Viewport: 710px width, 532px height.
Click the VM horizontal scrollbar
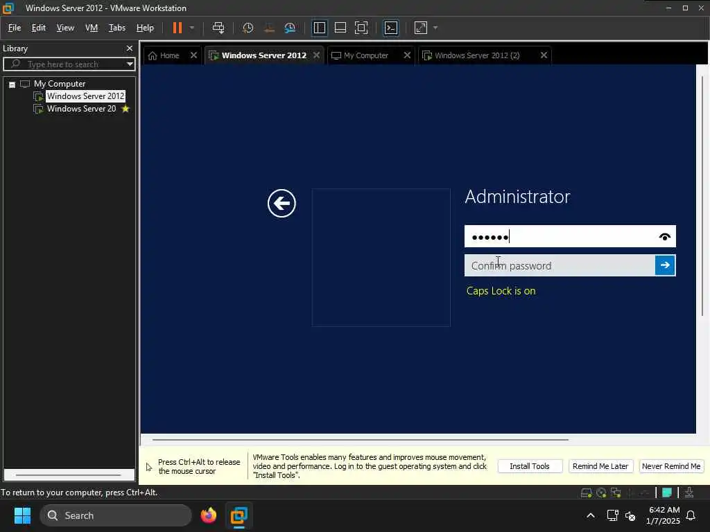(x=361, y=439)
